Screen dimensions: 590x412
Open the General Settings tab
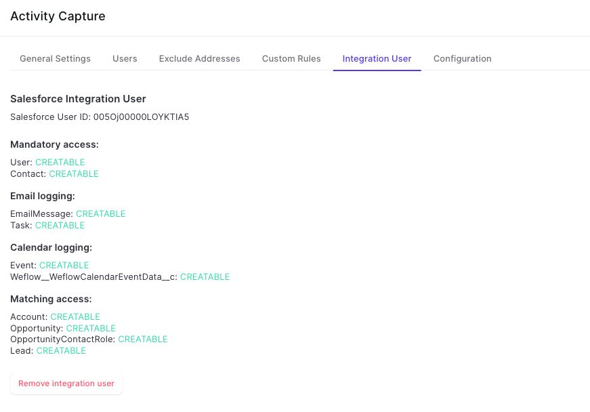pos(55,59)
